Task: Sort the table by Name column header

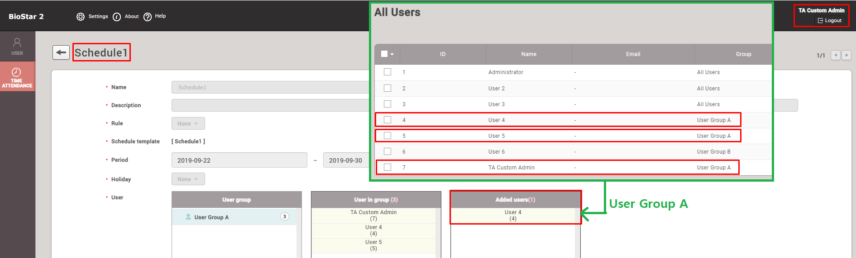Action: point(528,54)
